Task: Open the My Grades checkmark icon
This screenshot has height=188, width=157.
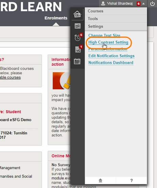Action: (x=78, y=50)
